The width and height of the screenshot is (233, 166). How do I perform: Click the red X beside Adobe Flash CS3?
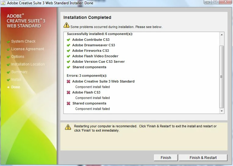[x=69, y=92]
